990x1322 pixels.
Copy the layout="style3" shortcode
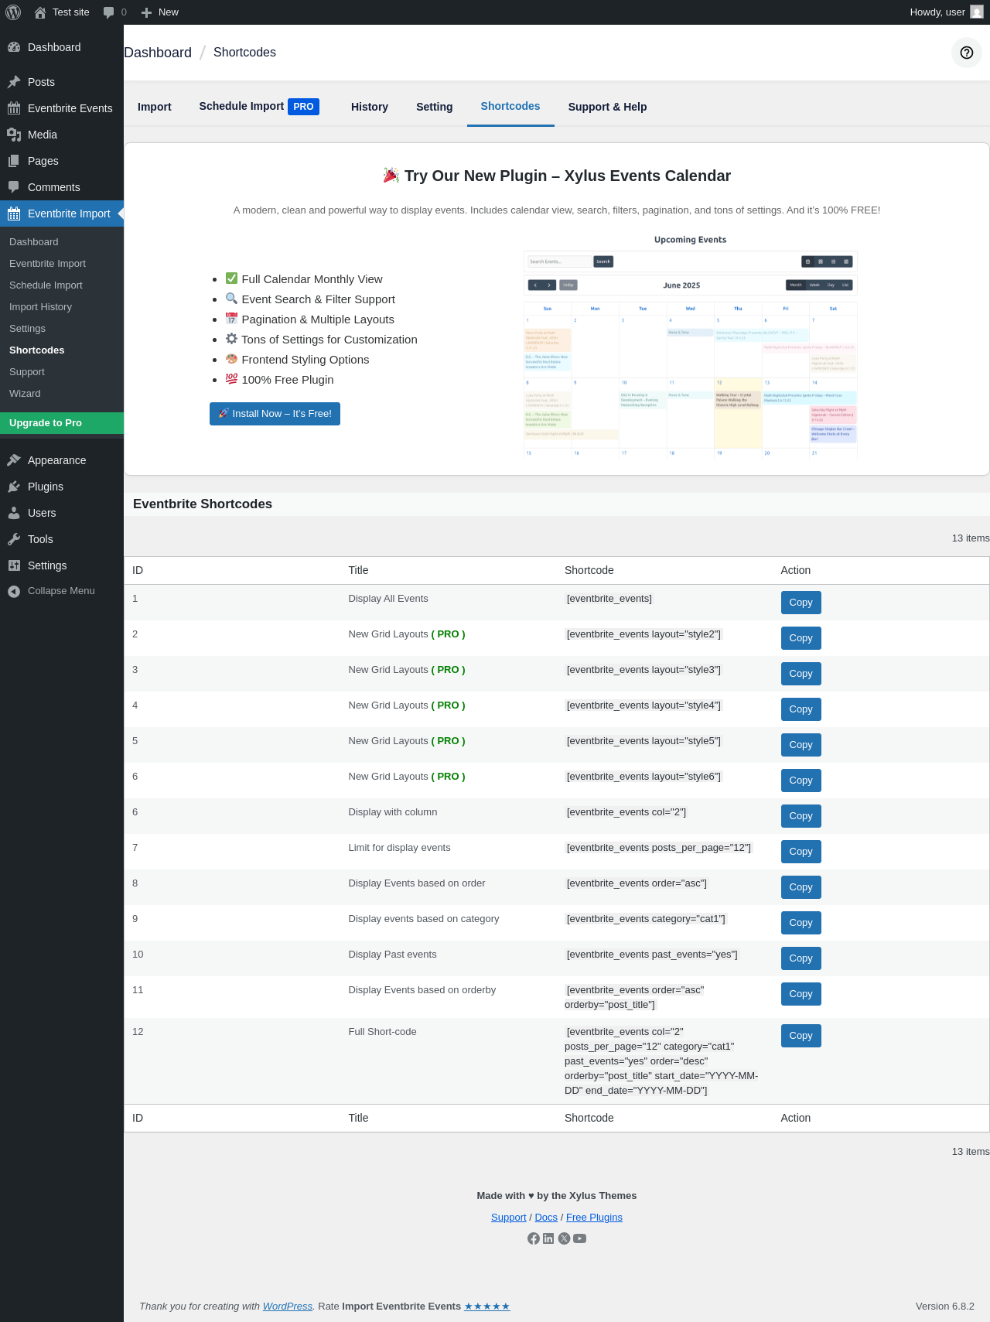pos(801,674)
